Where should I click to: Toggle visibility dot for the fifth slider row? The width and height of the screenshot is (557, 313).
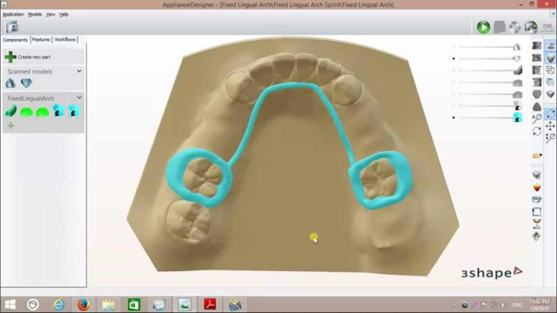click(454, 94)
